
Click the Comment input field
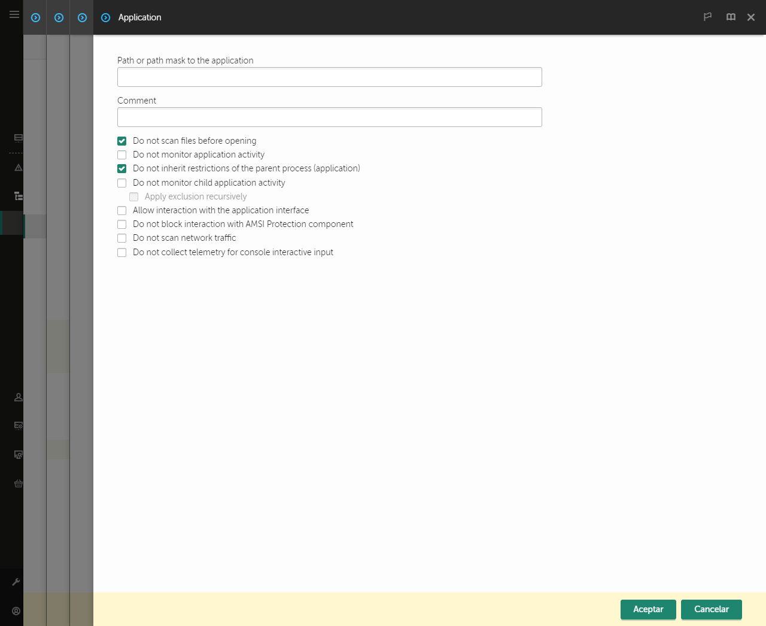click(x=330, y=117)
